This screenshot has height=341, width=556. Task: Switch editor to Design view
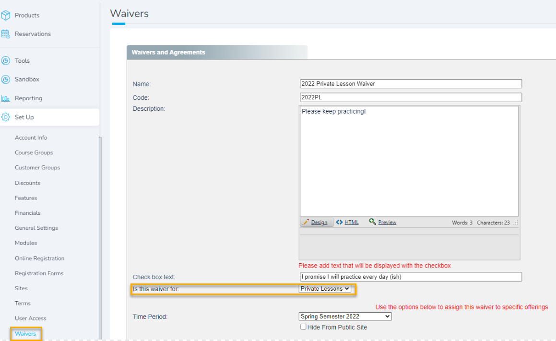click(317, 222)
